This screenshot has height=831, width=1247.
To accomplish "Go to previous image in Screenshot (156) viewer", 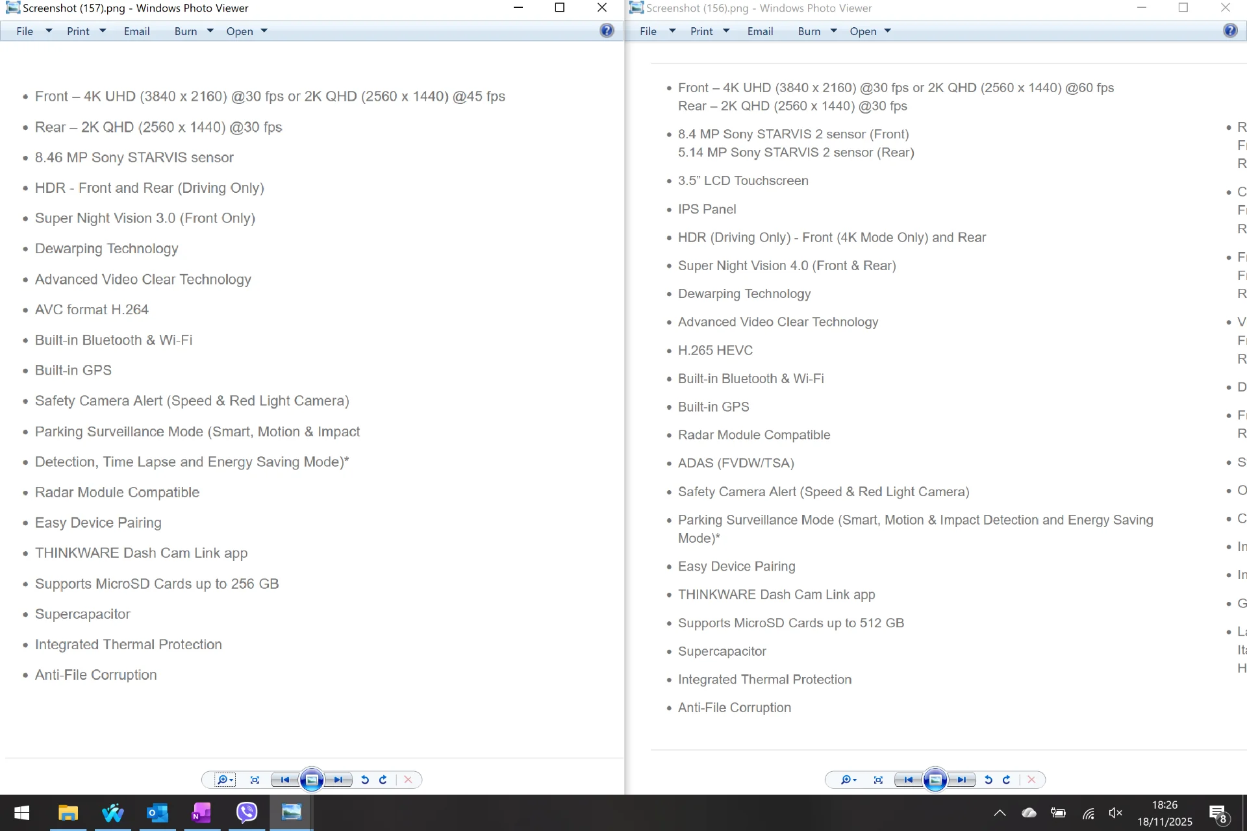I will pos(908,780).
